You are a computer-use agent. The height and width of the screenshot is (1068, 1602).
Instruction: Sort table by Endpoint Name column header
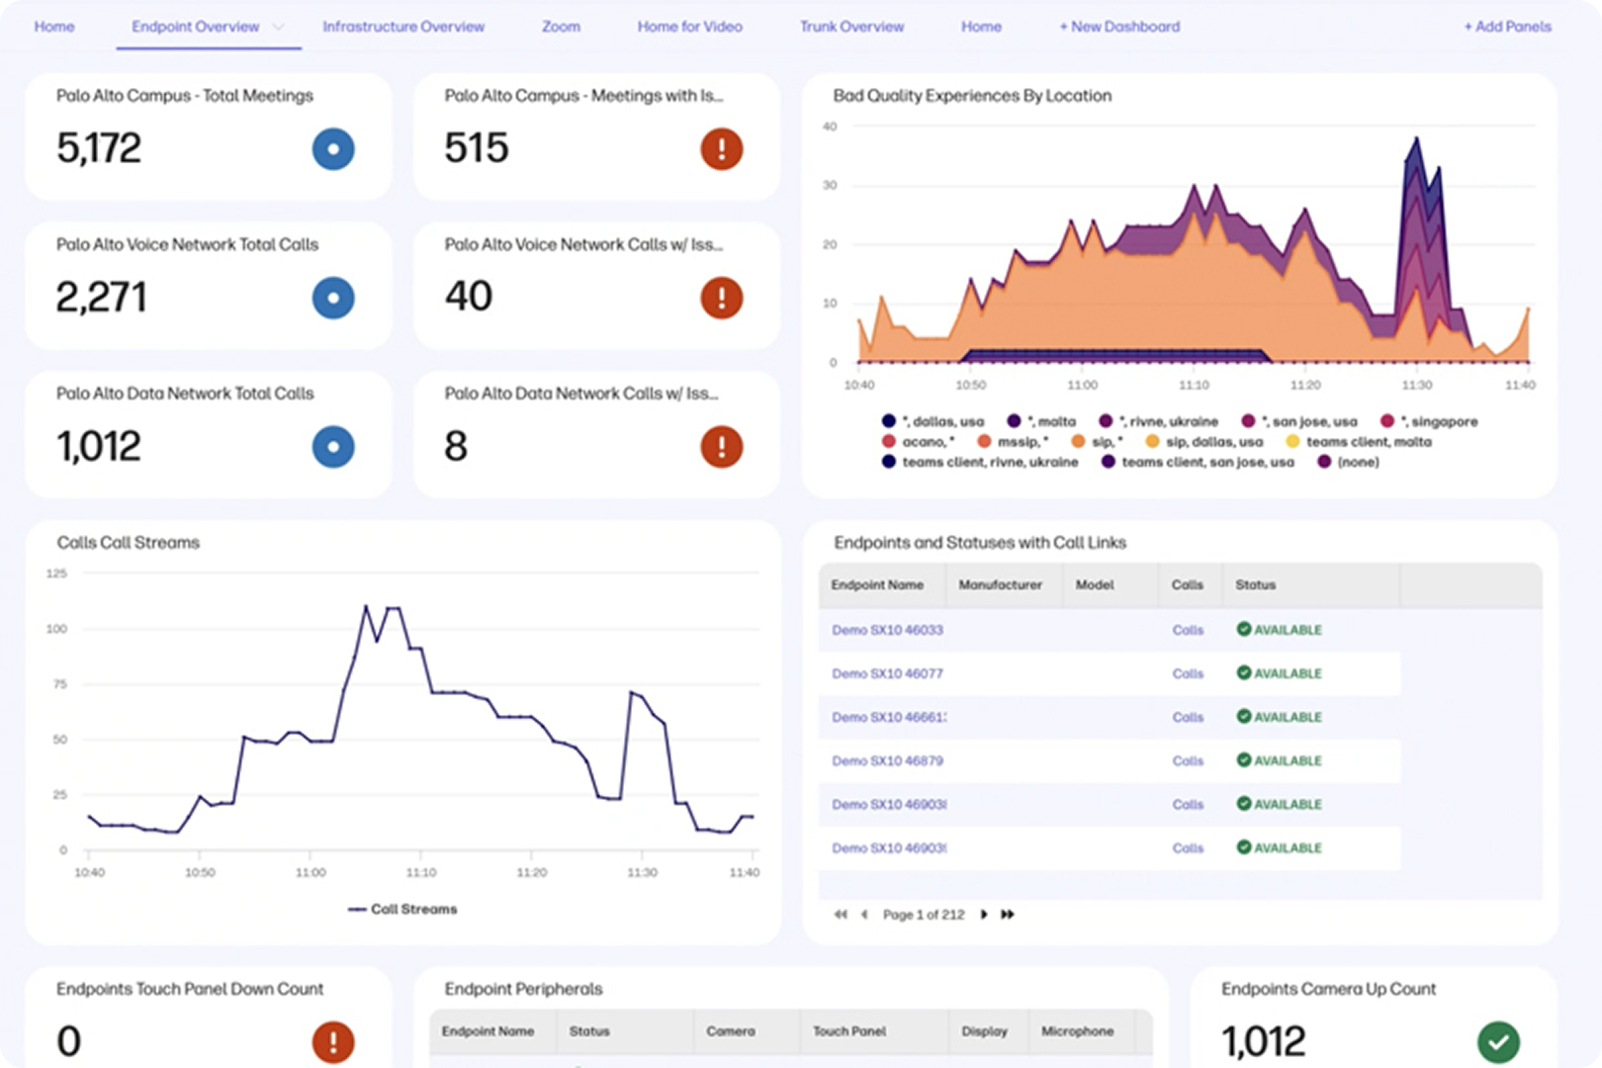(877, 585)
